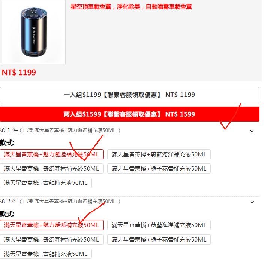This screenshot has height=261, width=264.
Task: Choose 梔子花香補充液50ML for item 1
Action: click(x=159, y=169)
